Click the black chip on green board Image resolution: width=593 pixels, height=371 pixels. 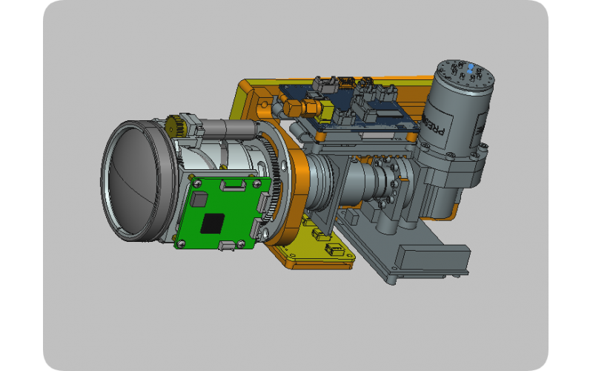pyautogui.click(x=216, y=223)
